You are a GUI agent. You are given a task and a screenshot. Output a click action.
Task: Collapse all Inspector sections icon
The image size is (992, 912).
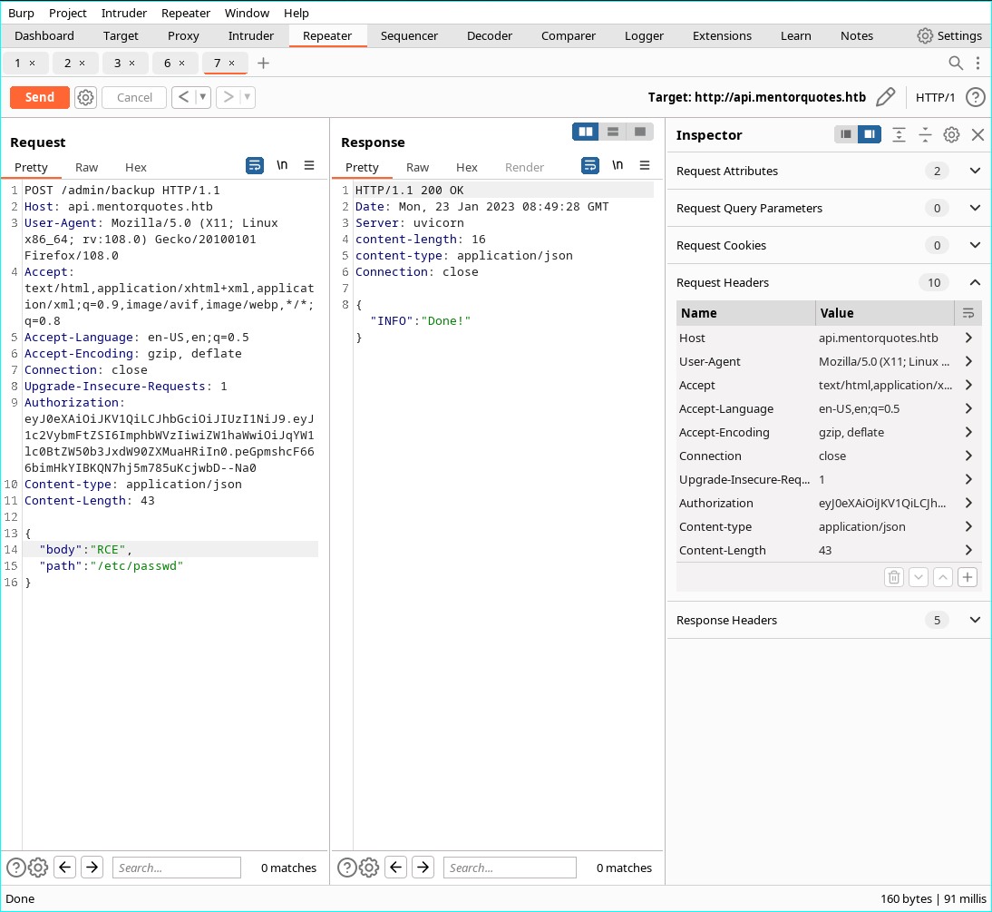point(925,134)
